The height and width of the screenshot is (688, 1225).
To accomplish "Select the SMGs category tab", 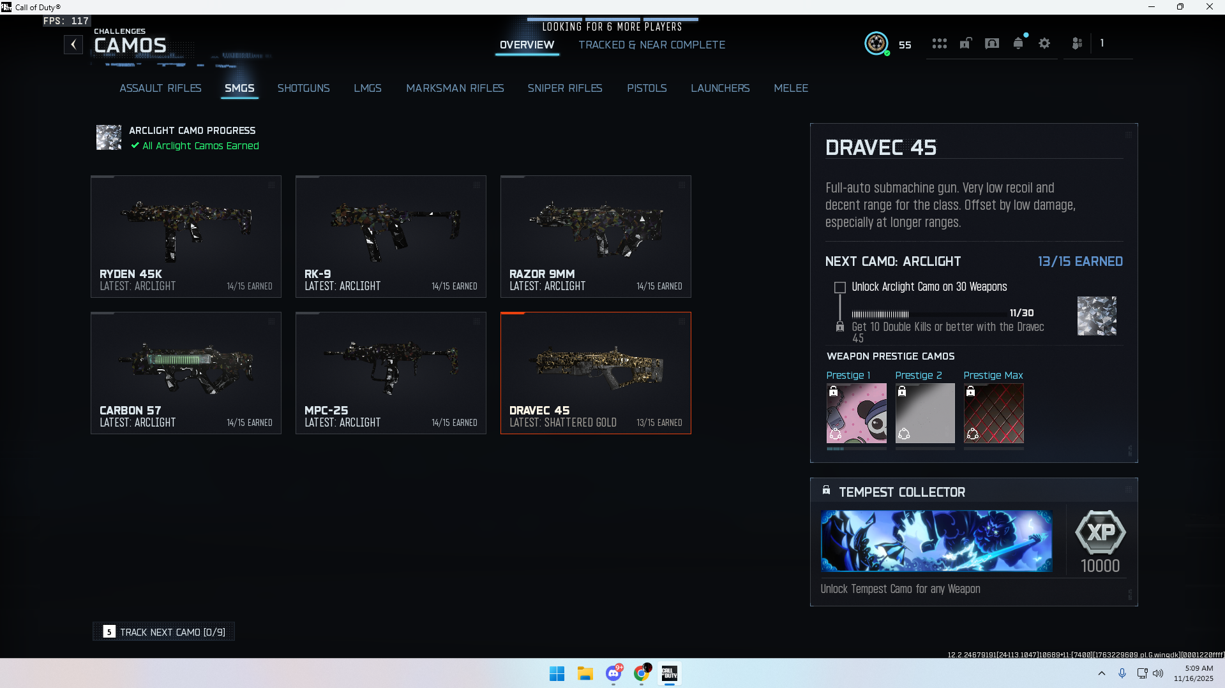I will click(239, 88).
